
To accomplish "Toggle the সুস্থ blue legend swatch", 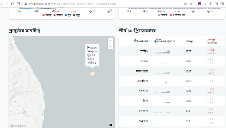I will 66,15.
